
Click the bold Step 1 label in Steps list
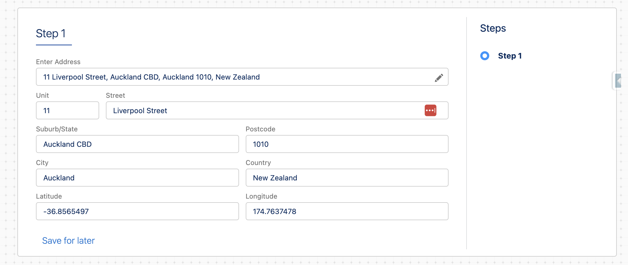click(x=510, y=56)
